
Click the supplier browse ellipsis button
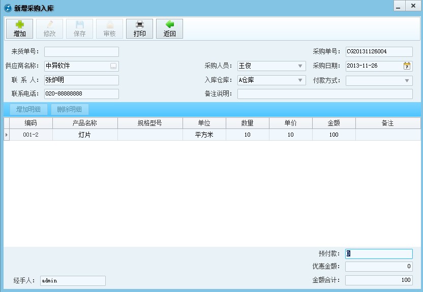pos(113,66)
